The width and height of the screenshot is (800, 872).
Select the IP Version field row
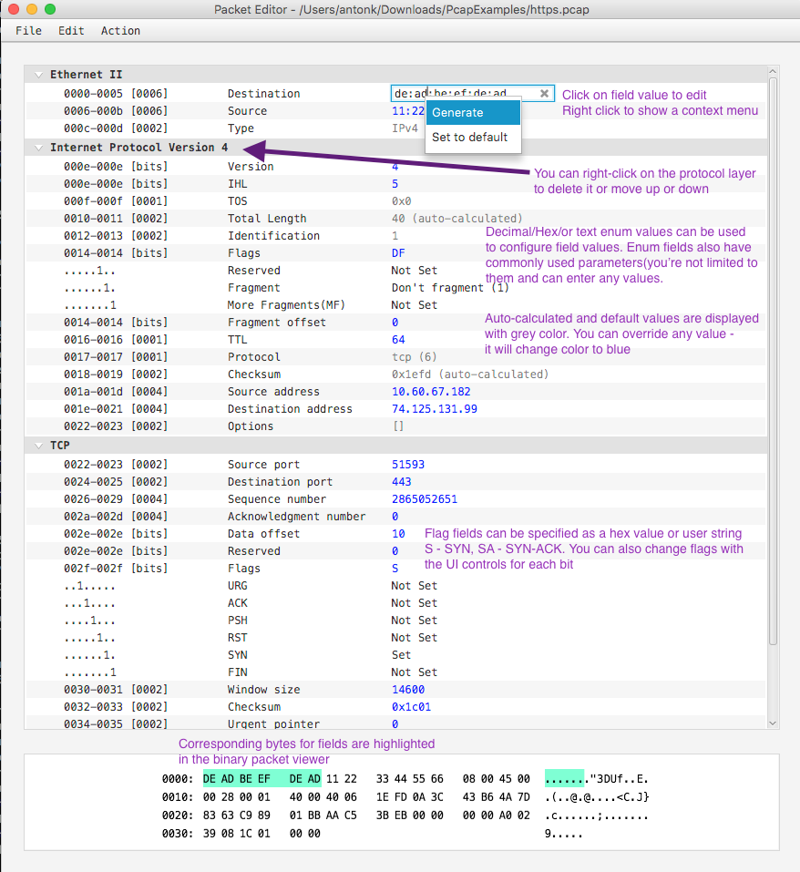(x=395, y=166)
